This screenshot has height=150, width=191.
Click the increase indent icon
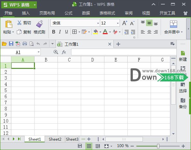click(133, 32)
